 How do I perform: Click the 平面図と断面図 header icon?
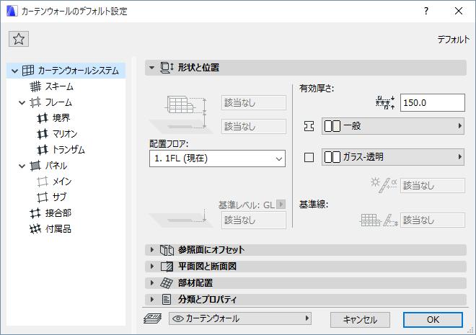click(x=167, y=267)
